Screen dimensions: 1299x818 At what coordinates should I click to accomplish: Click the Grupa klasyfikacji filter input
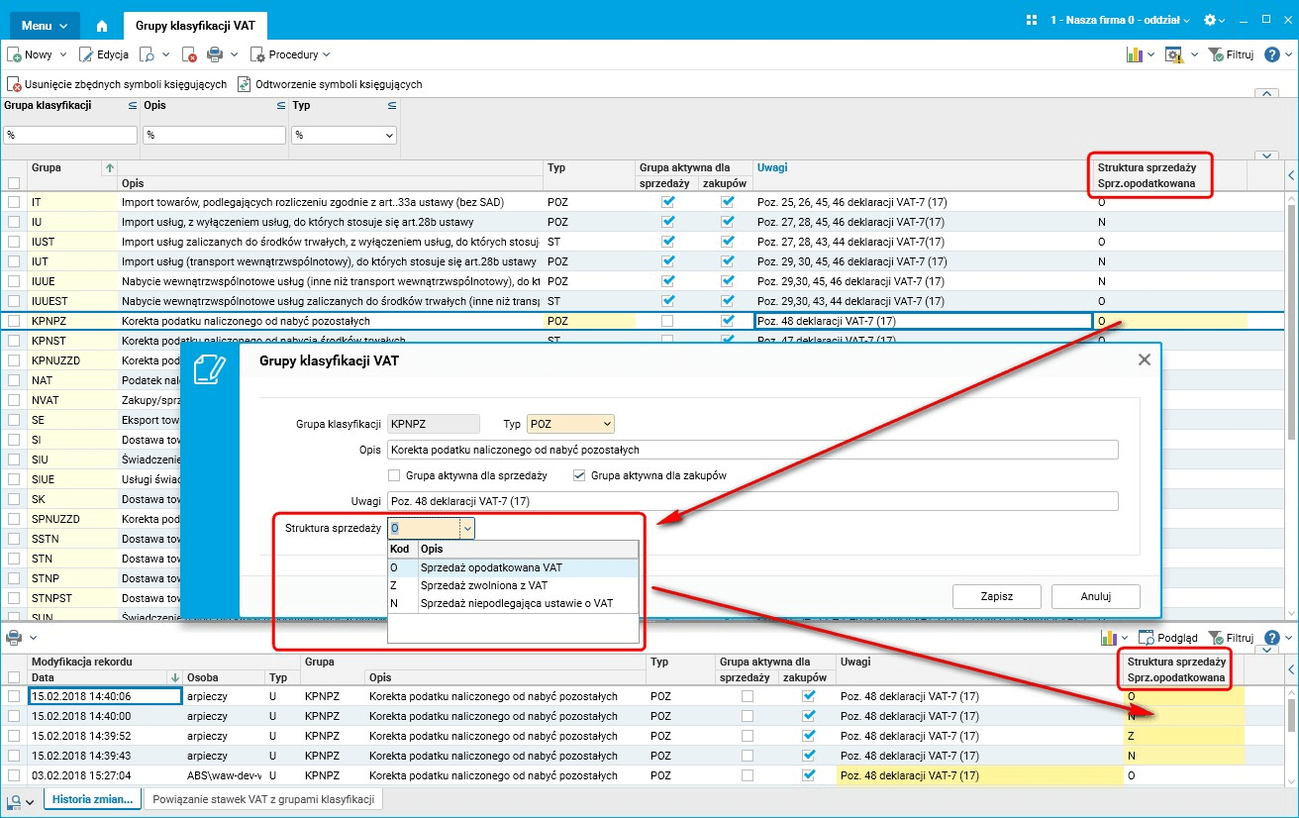point(71,135)
